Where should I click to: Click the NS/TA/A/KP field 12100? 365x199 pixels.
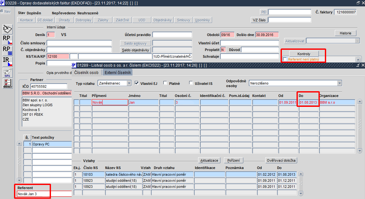[x=58, y=56]
